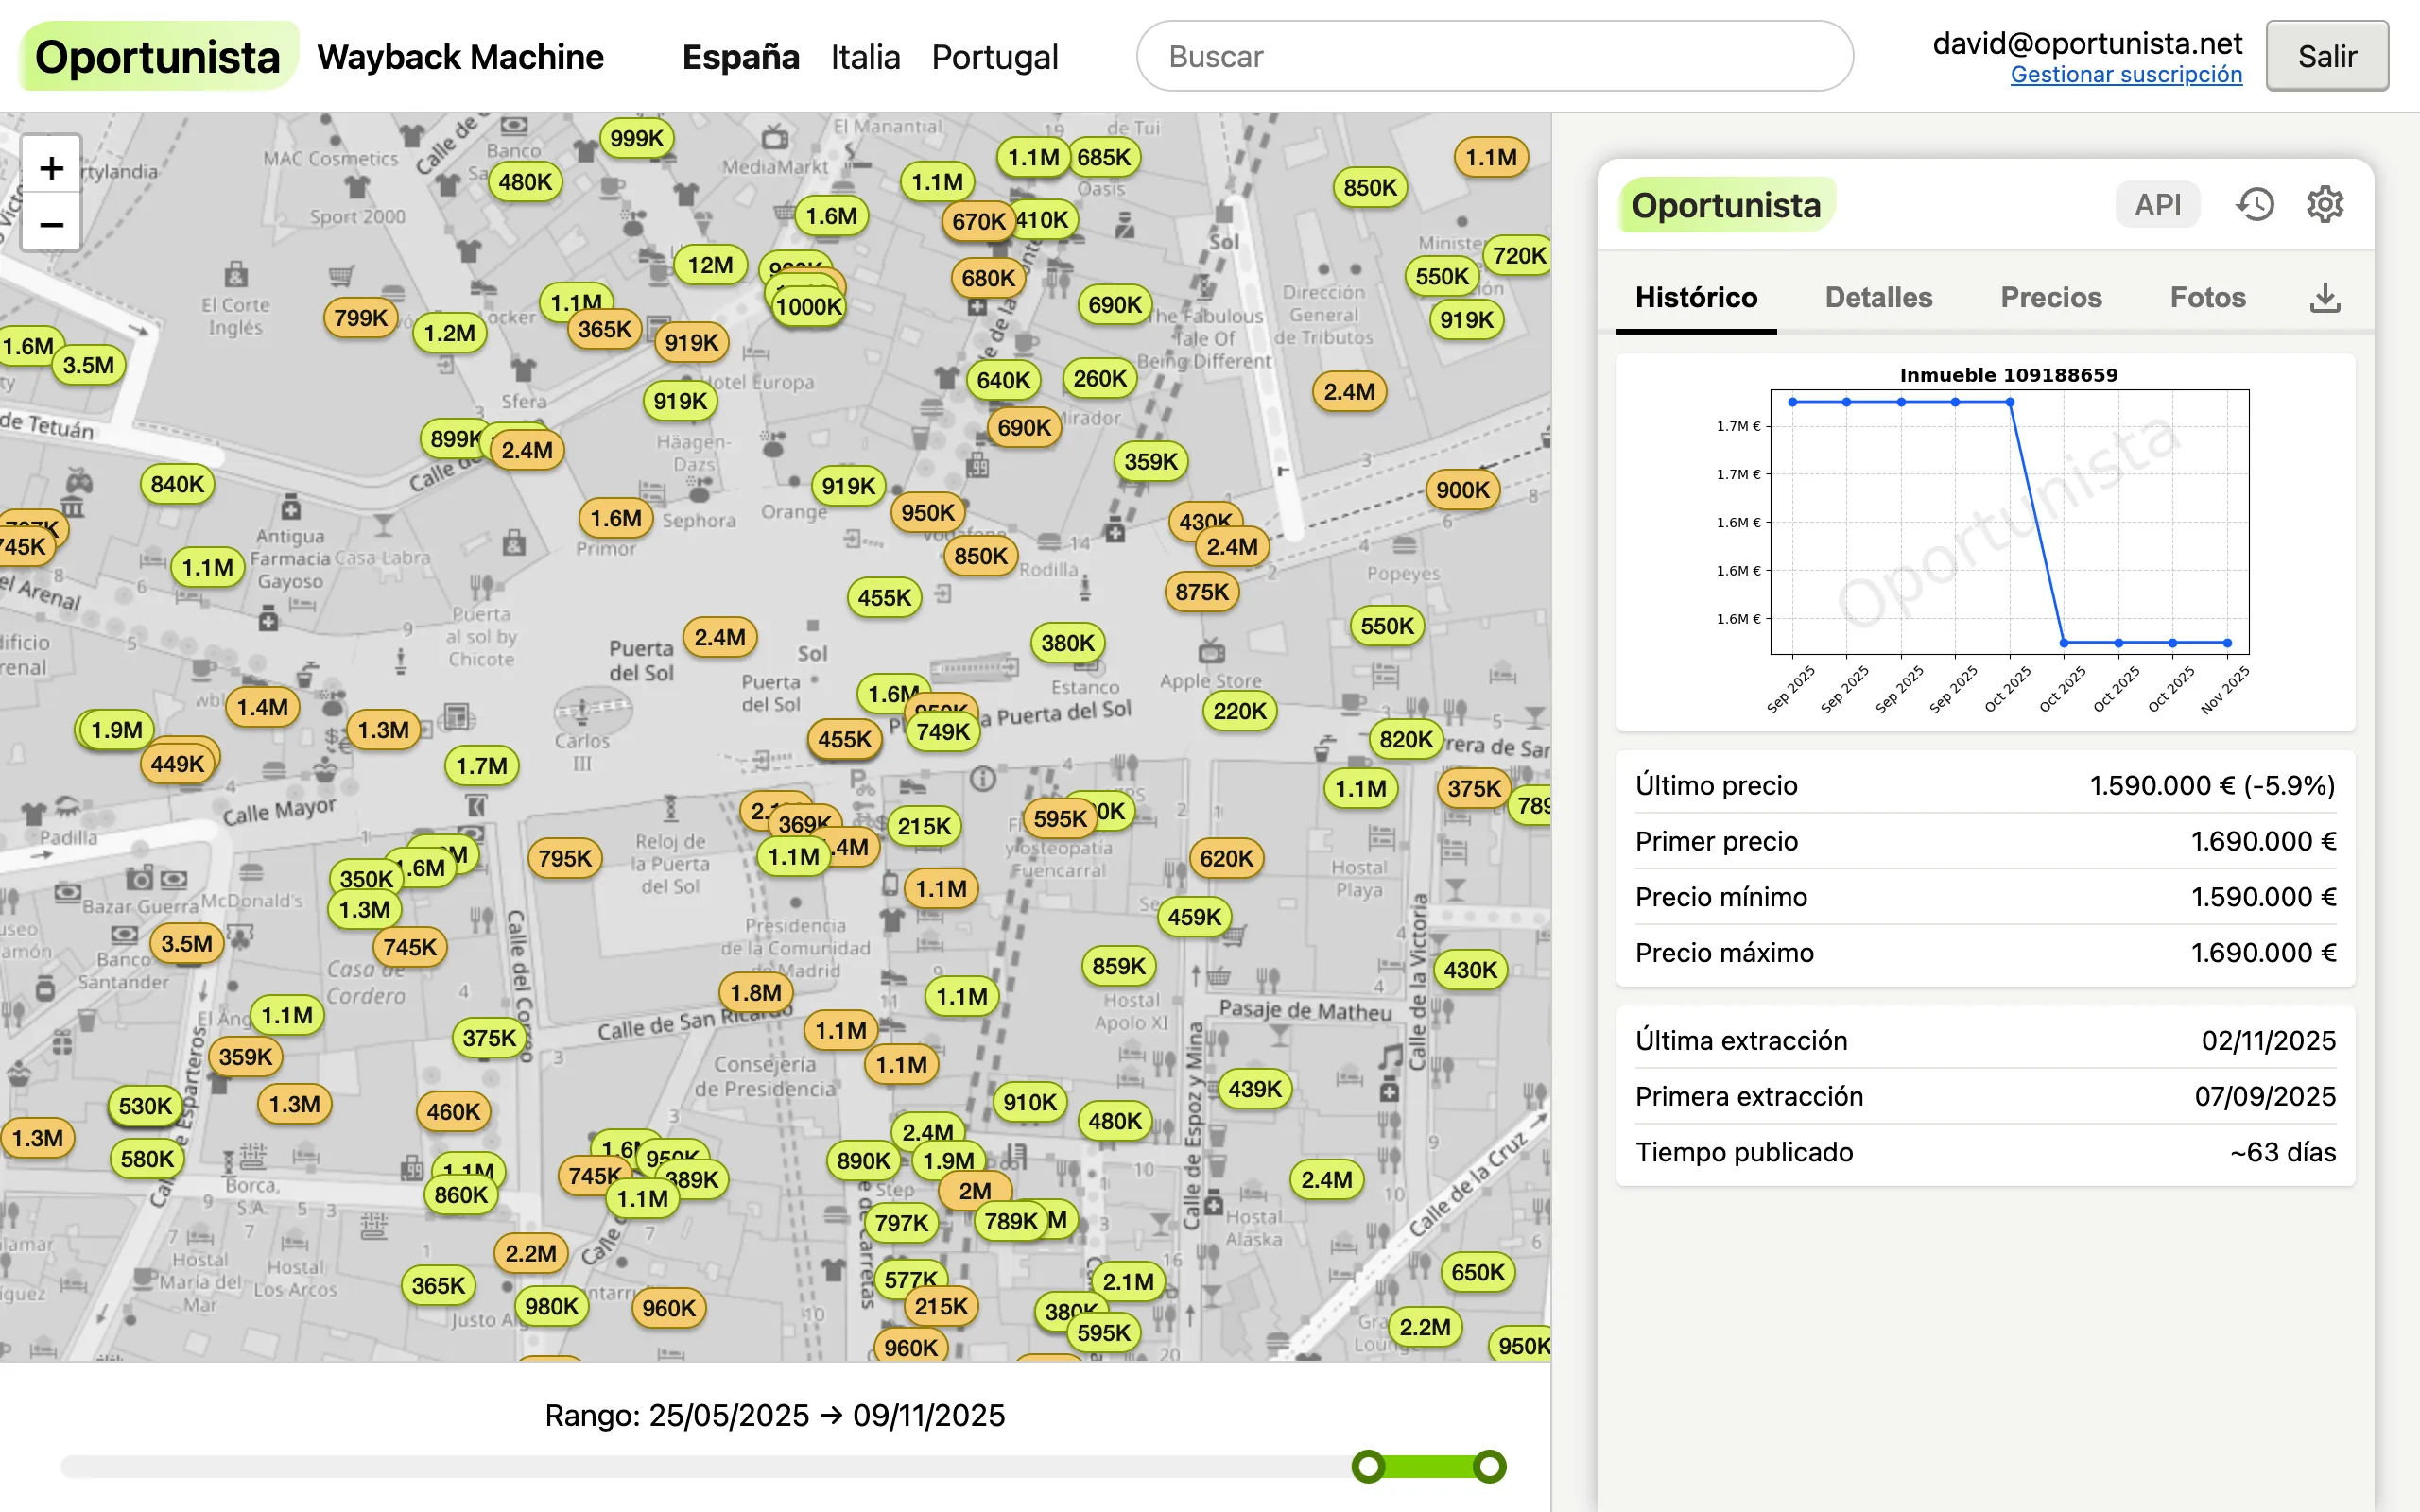The height and width of the screenshot is (1512, 2420).
Task: Click the 1.8M marker near Presidencia
Action: coord(755,992)
